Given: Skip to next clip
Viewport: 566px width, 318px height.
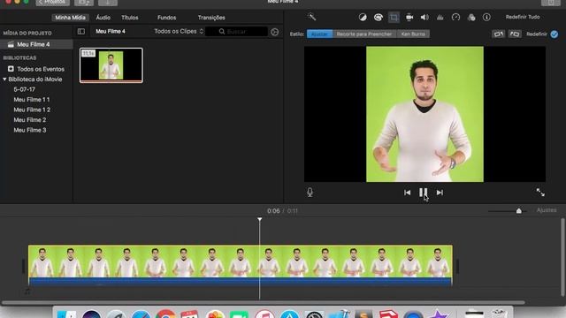Looking at the screenshot, I should 440,193.
